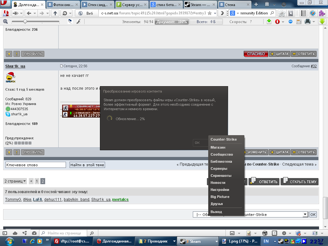
Task: Select 'Big Picture' in Steam menu
Action: tap(220, 197)
